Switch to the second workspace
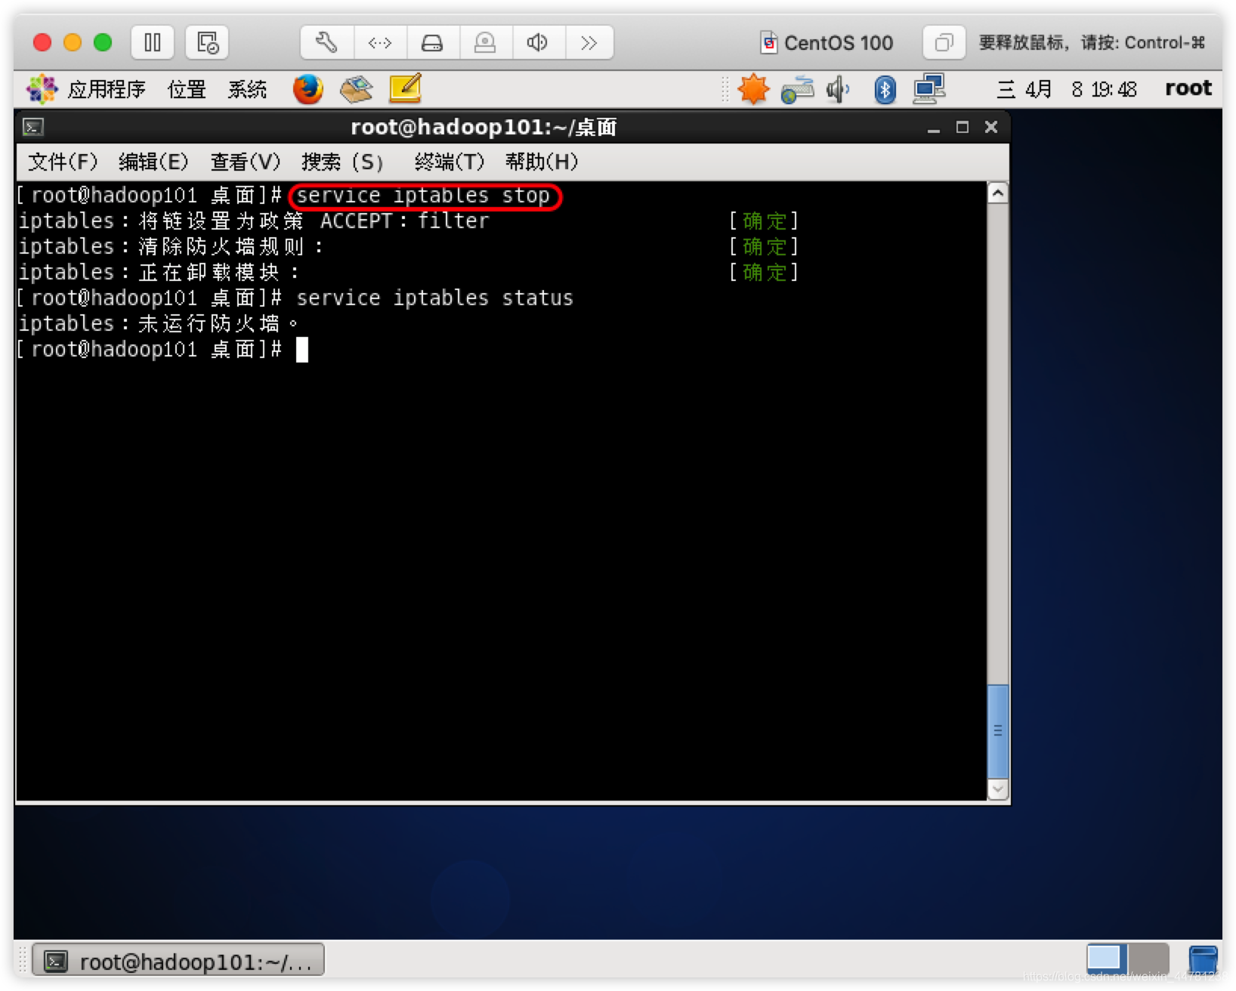The height and width of the screenshot is (991, 1236). (x=1148, y=959)
